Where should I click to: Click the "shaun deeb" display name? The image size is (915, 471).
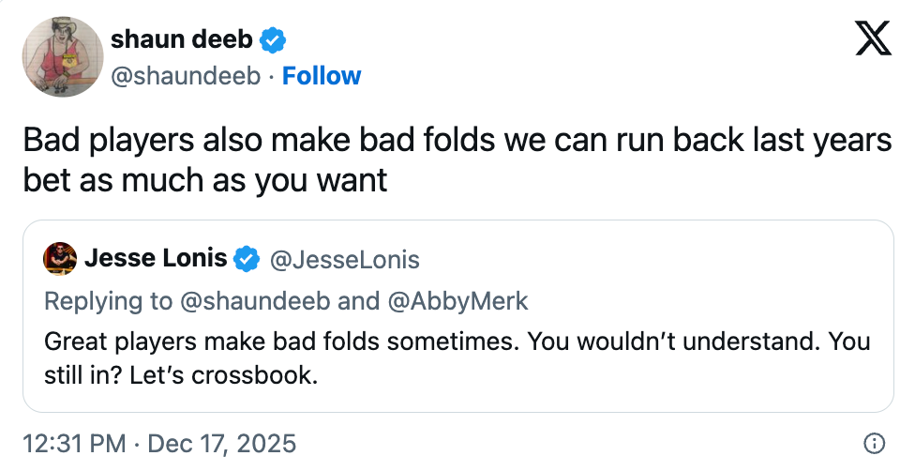[182, 39]
